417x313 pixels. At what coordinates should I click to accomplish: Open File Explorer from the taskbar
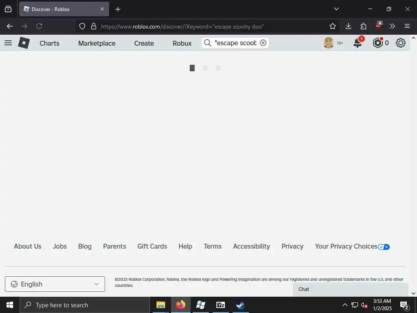point(160,305)
